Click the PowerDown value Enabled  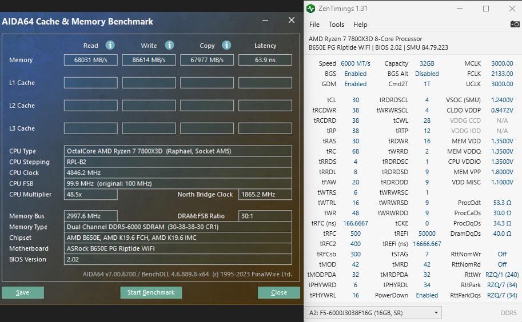tap(427, 295)
